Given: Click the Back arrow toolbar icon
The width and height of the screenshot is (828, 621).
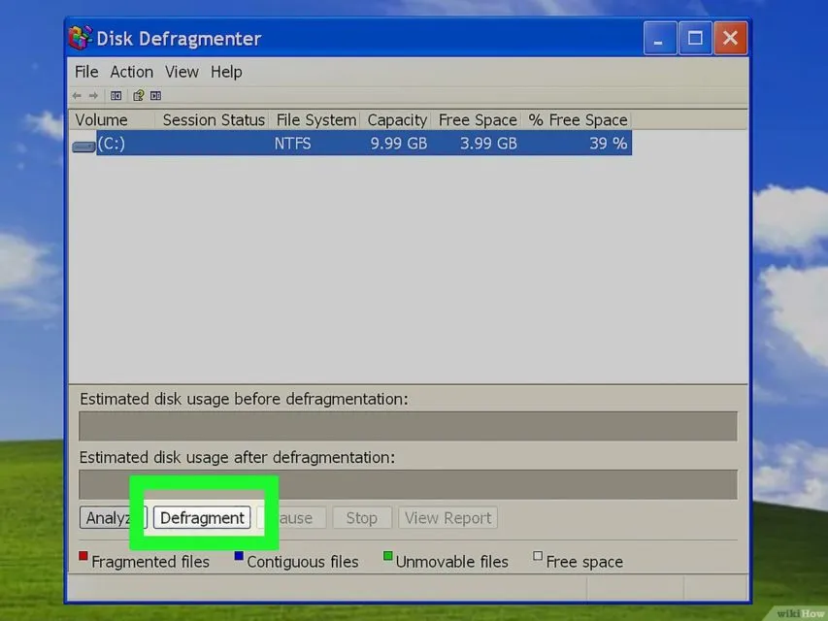Looking at the screenshot, I should [x=77, y=96].
